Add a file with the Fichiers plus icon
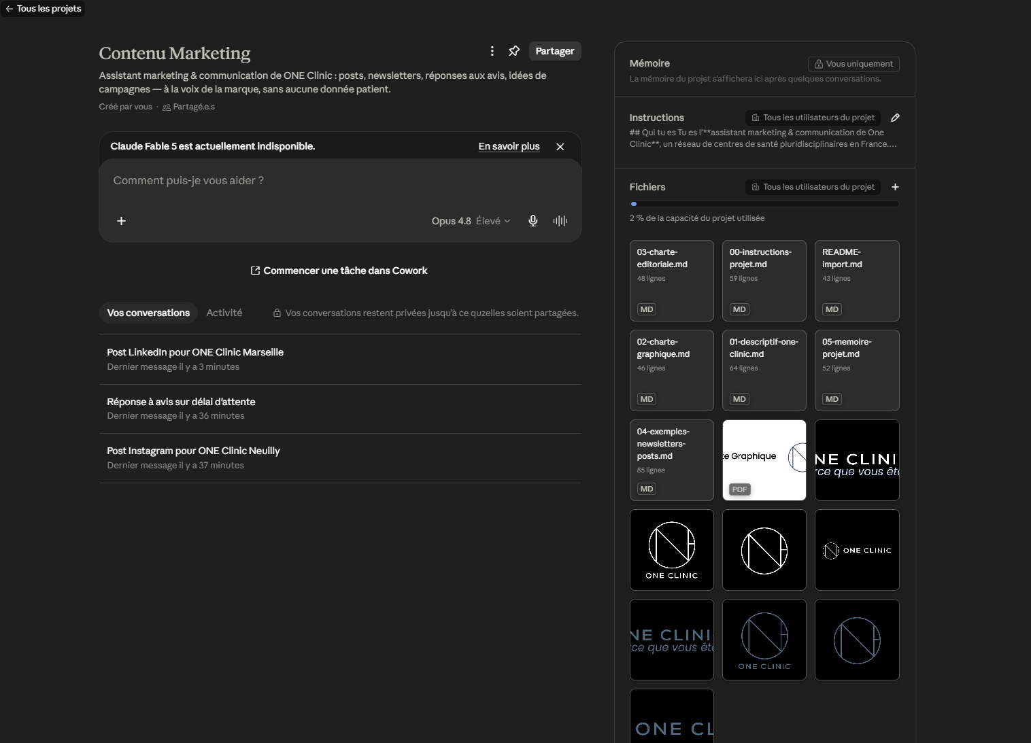Image resolution: width=1031 pixels, height=743 pixels. pos(895,187)
